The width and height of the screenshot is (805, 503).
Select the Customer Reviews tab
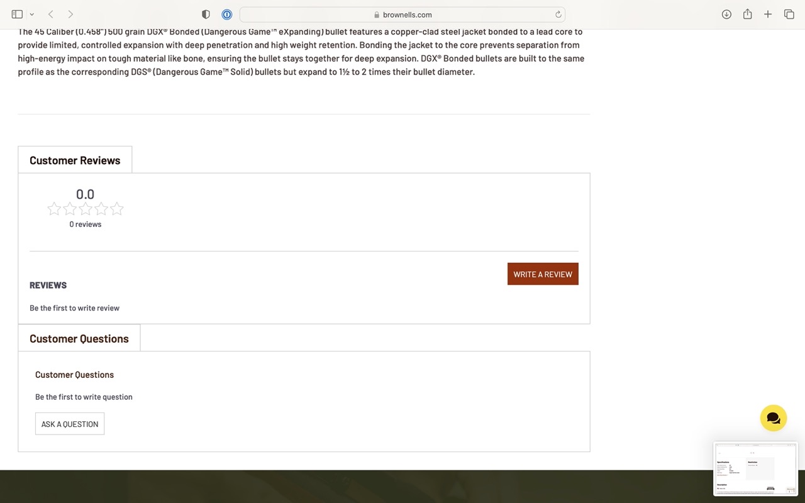(x=75, y=160)
